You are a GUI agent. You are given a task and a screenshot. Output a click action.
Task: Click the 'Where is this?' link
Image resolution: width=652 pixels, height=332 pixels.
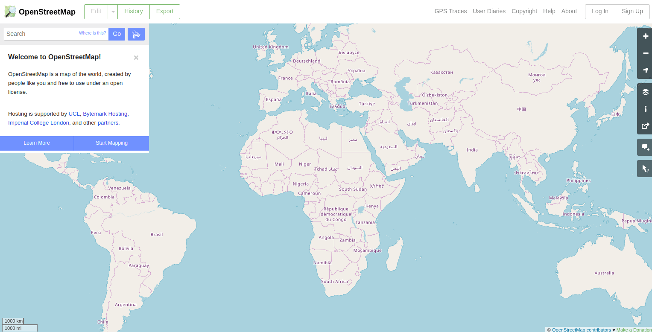point(92,33)
